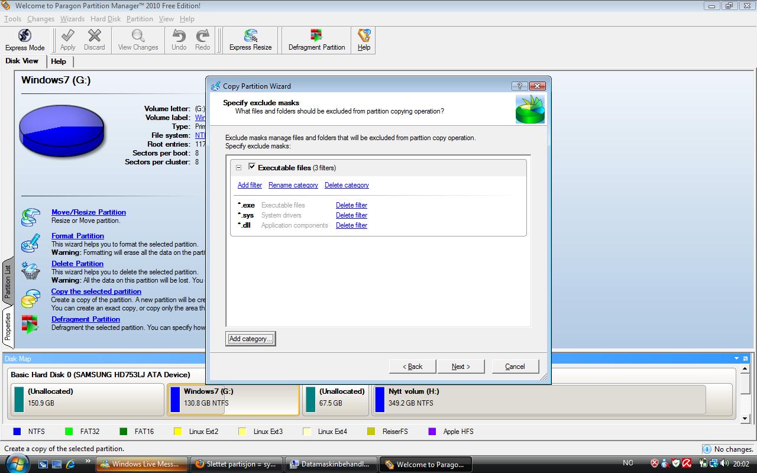
Task: Click the Discard X icon
Action: pyautogui.click(x=94, y=35)
